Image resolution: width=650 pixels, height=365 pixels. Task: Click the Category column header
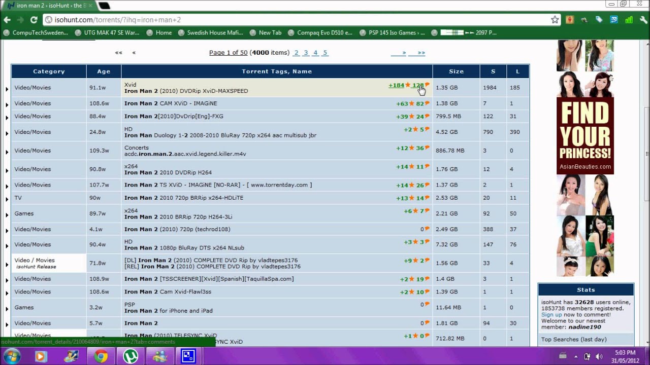pyautogui.click(x=49, y=71)
